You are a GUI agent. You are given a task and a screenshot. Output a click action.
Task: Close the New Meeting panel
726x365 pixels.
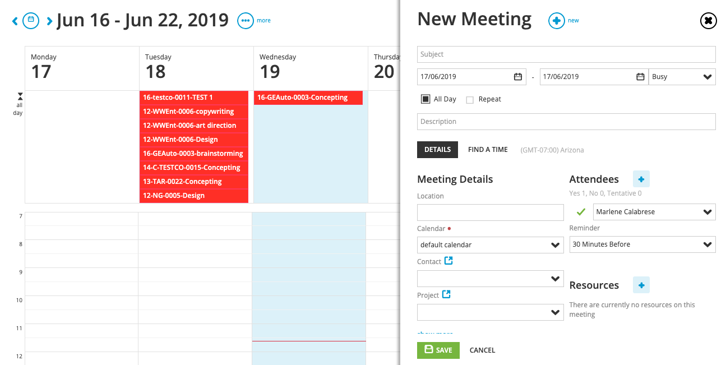pos(709,21)
